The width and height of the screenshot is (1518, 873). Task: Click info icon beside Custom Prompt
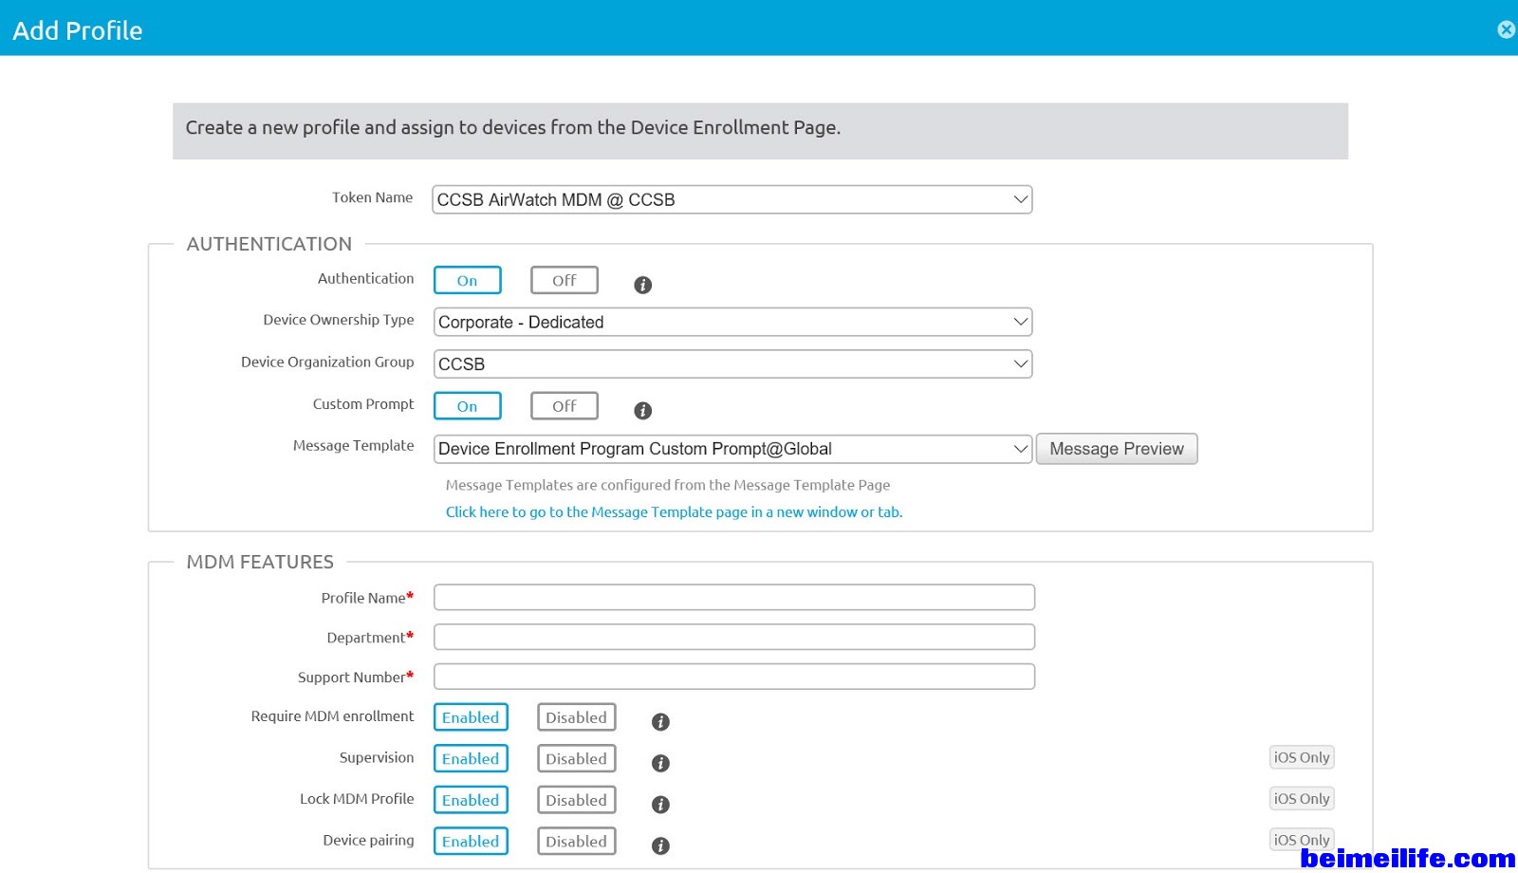[642, 411]
